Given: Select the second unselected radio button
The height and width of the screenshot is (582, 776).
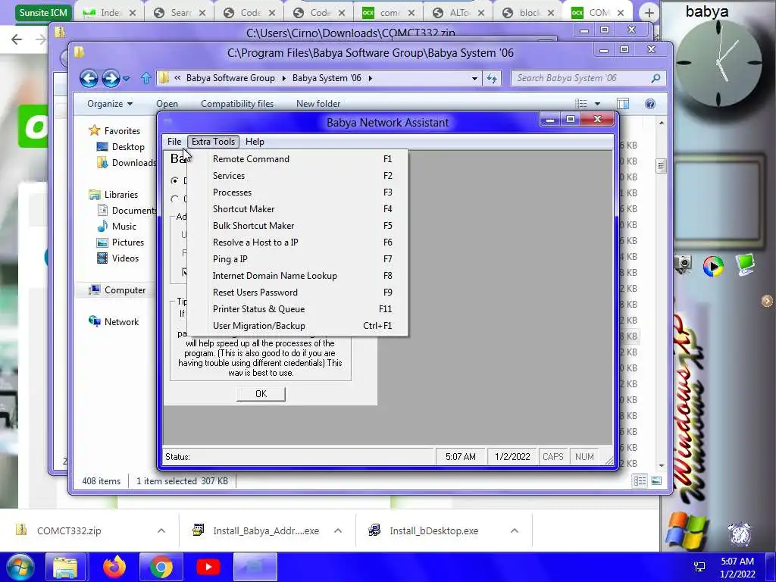Looking at the screenshot, I should tap(174, 199).
